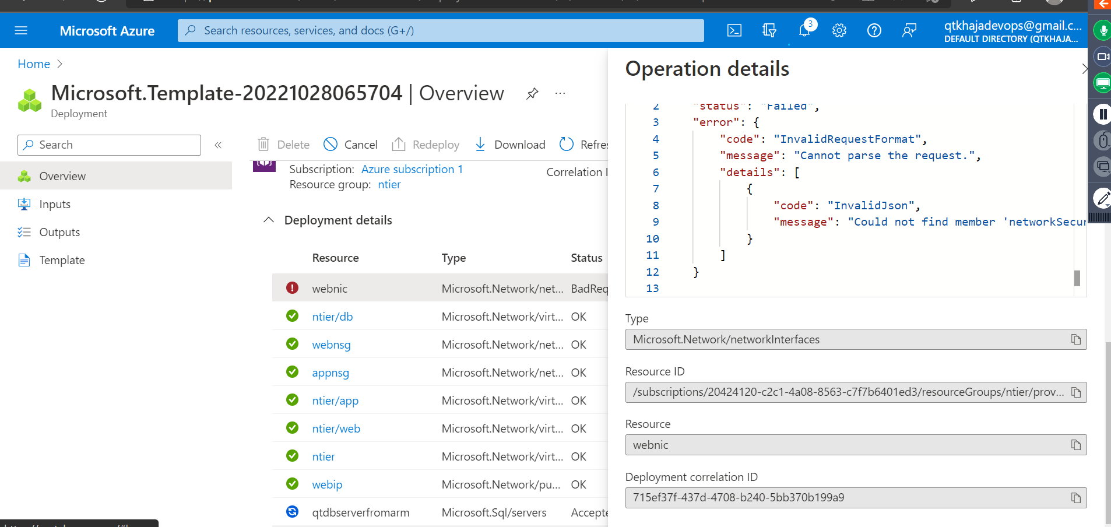This screenshot has width=1111, height=527.
Task: Click the Delete toolbar button
Action: pos(283,145)
